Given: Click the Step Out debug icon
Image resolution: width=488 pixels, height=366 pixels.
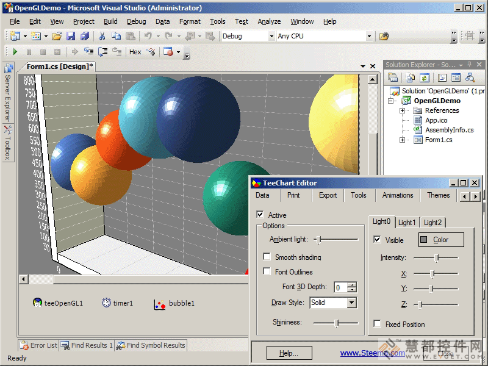Looking at the screenshot, I should point(117,51).
